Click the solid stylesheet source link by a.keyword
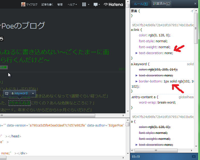 [190, 64]
